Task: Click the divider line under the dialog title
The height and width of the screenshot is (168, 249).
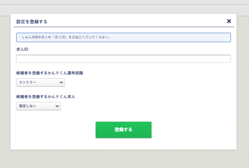Action: point(123,27)
